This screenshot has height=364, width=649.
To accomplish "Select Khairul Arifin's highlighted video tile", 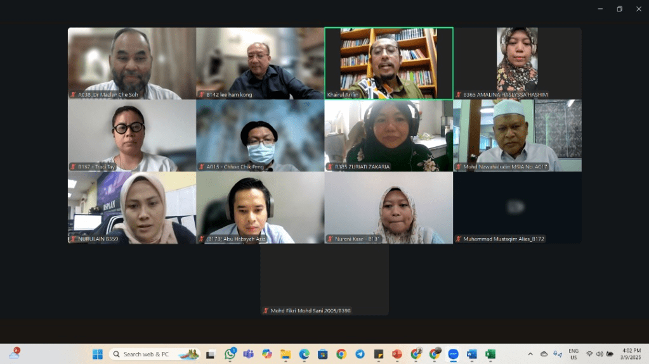I will click(388, 63).
